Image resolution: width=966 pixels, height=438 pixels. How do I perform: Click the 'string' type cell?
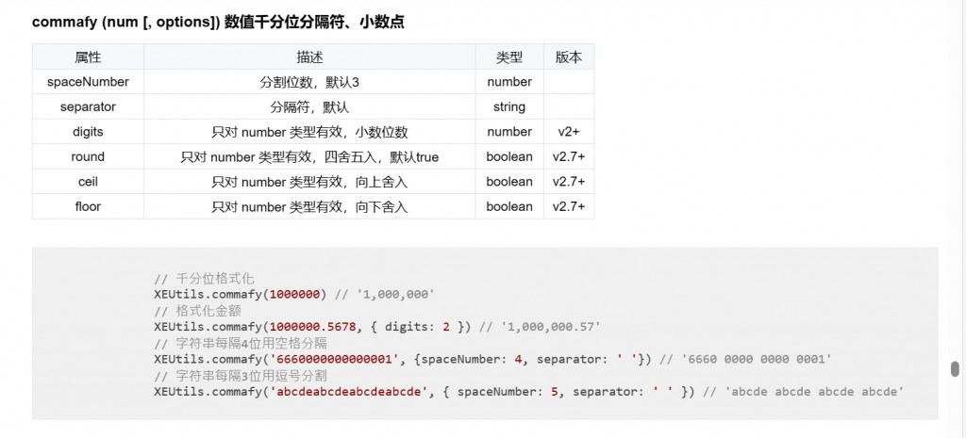(509, 107)
